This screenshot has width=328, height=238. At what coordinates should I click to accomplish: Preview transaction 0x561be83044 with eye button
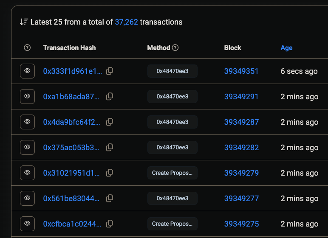[x=27, y=198]
